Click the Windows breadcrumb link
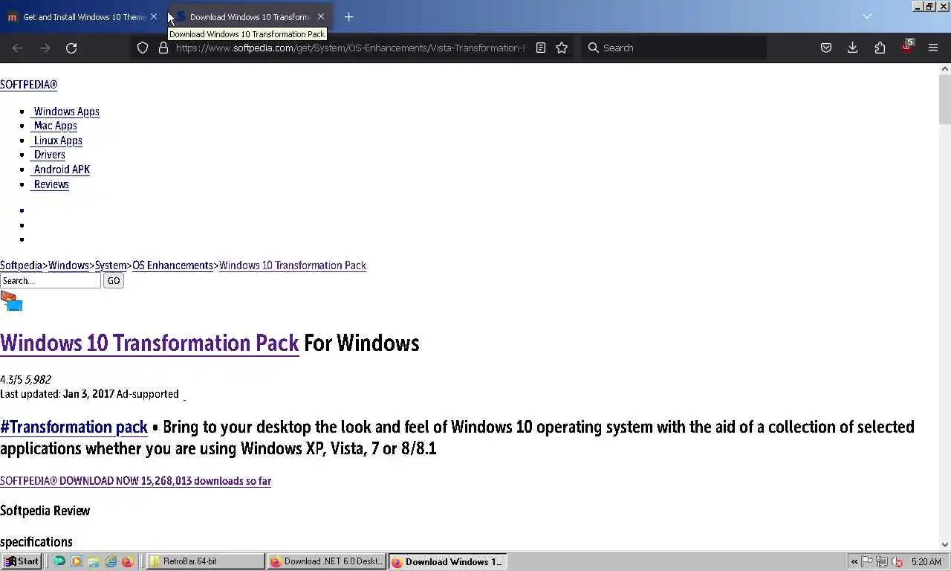The image size is (951, 571). click(68, 265)
